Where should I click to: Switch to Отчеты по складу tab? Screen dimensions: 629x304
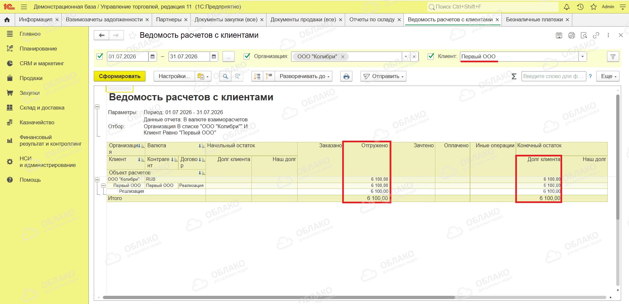pos(372,20)
